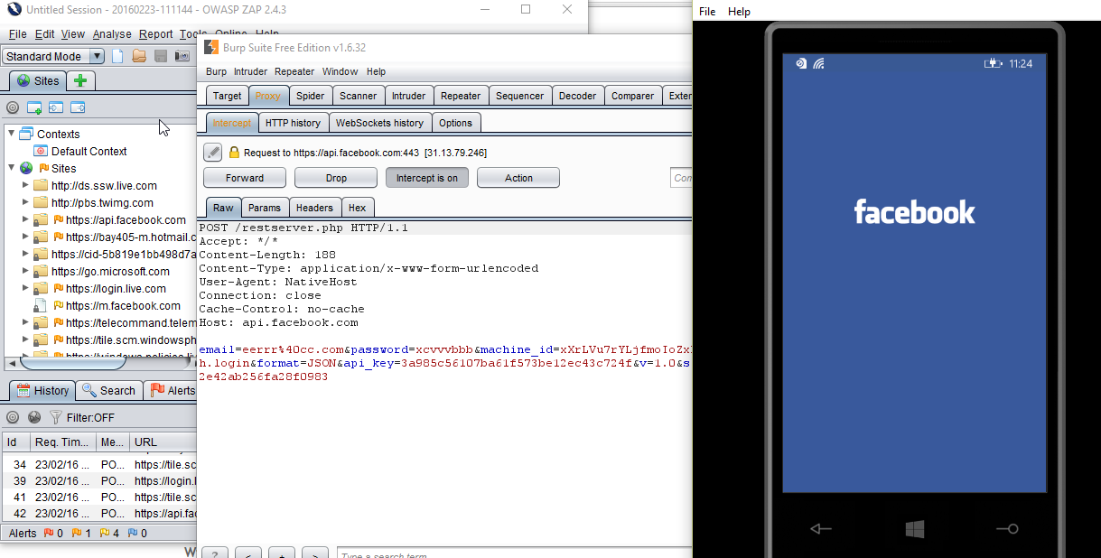Open emulator Help menu
Image resolution: width=1101 pixels, height=558 pixels.
pyautogui.click(x=739, y=12)
